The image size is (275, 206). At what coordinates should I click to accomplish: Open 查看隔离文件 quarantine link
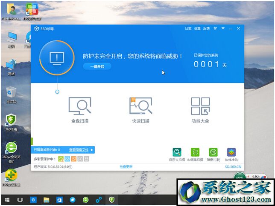pyautogui.click(x=79, y=150)
